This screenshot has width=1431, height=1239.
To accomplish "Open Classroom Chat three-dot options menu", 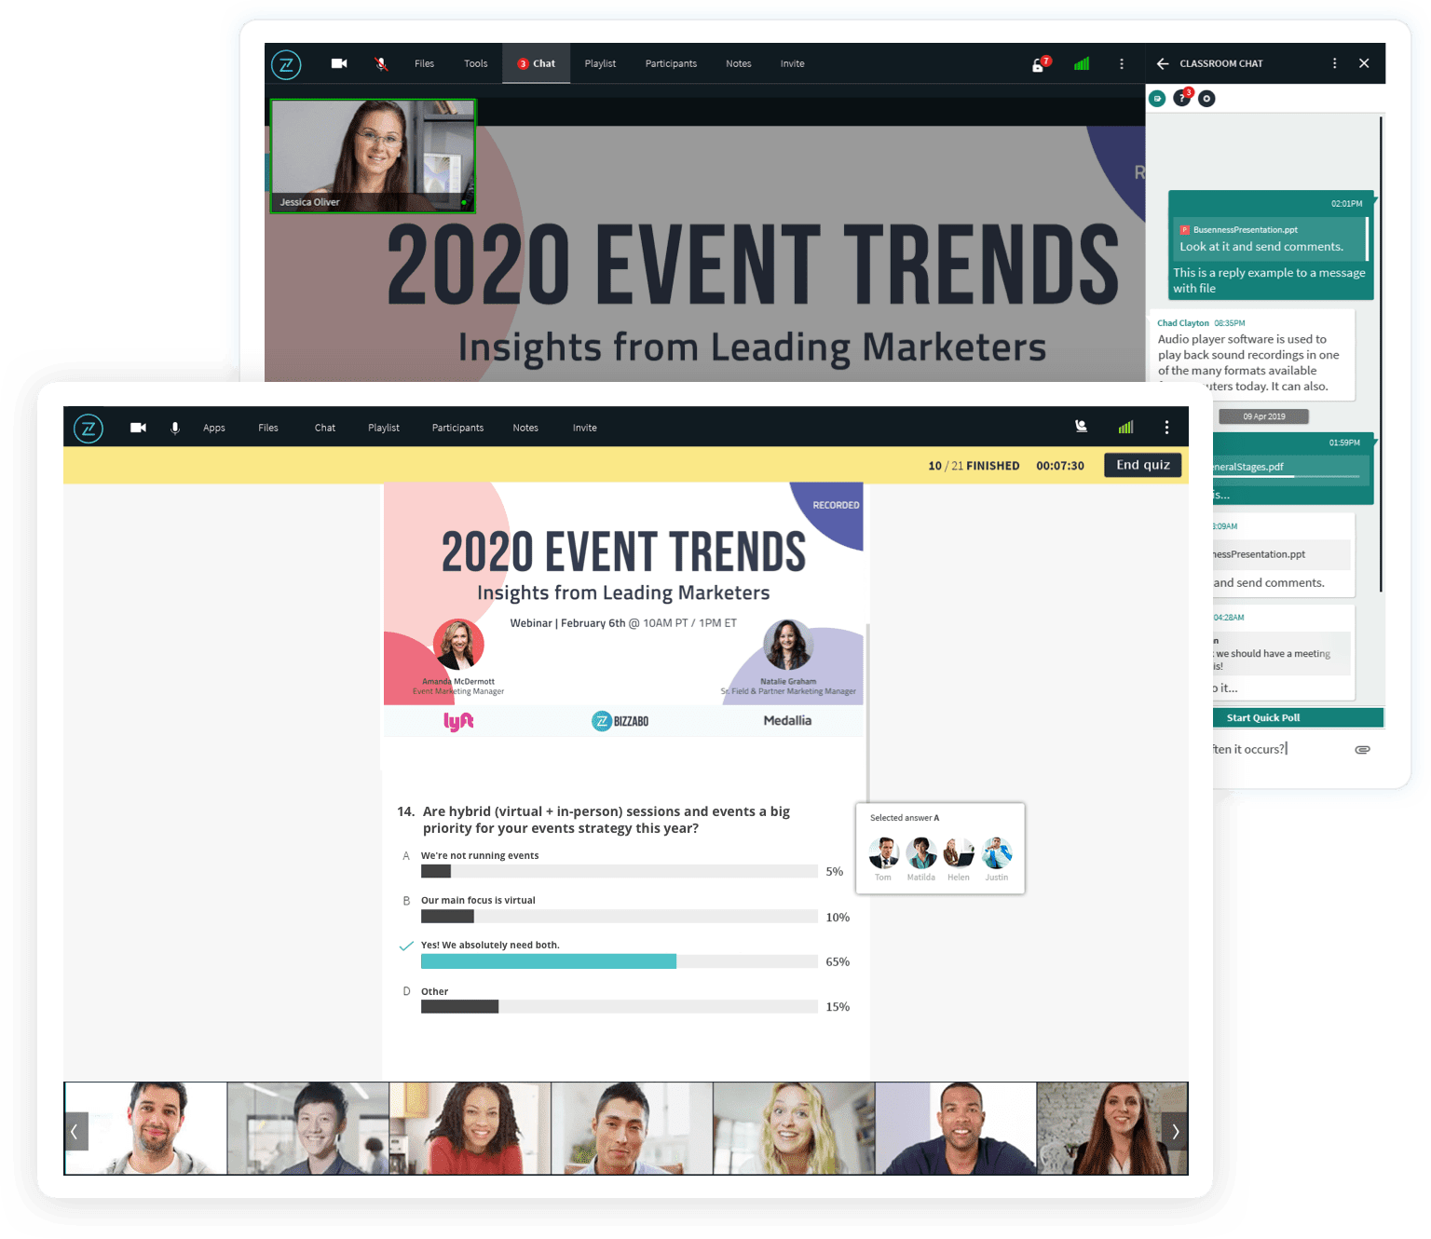I will point(1334,63).
